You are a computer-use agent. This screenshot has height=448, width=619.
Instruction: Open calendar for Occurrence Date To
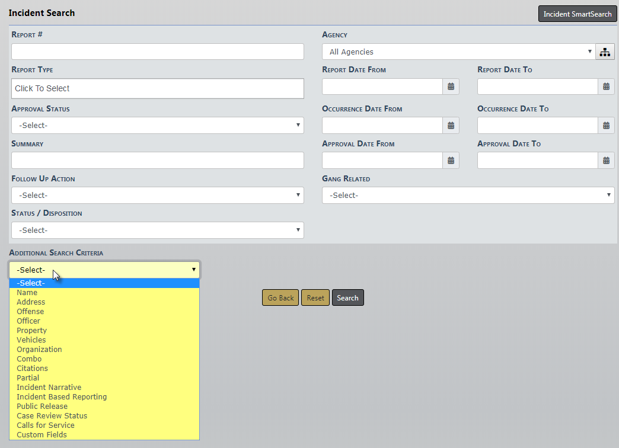coord(606,126)
